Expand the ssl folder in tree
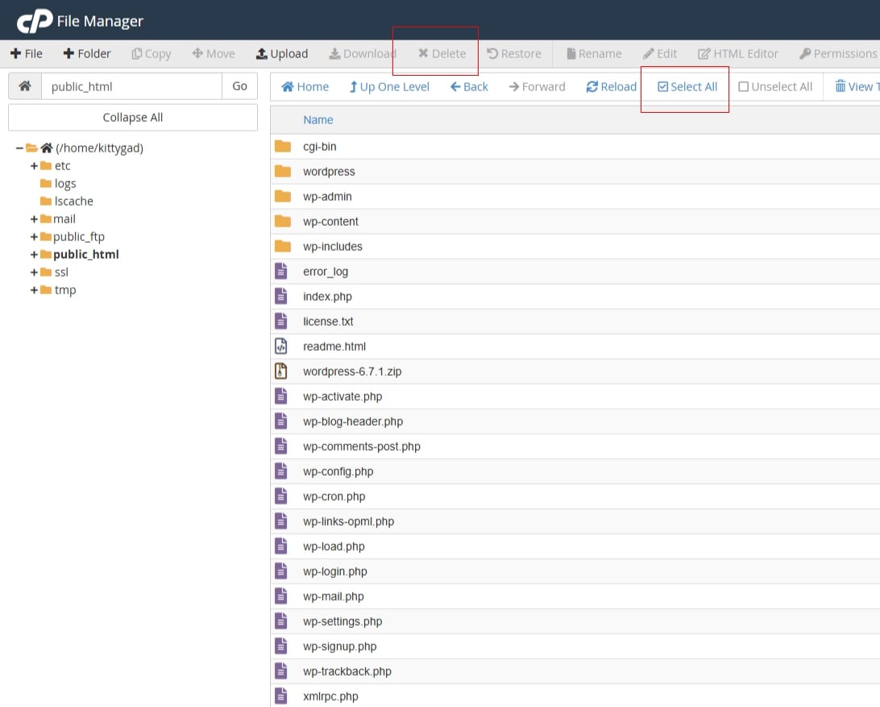The width and height of the screenshot is (880, 707). coord(34,272)
